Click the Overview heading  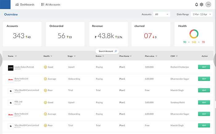[x=11, y=14]
